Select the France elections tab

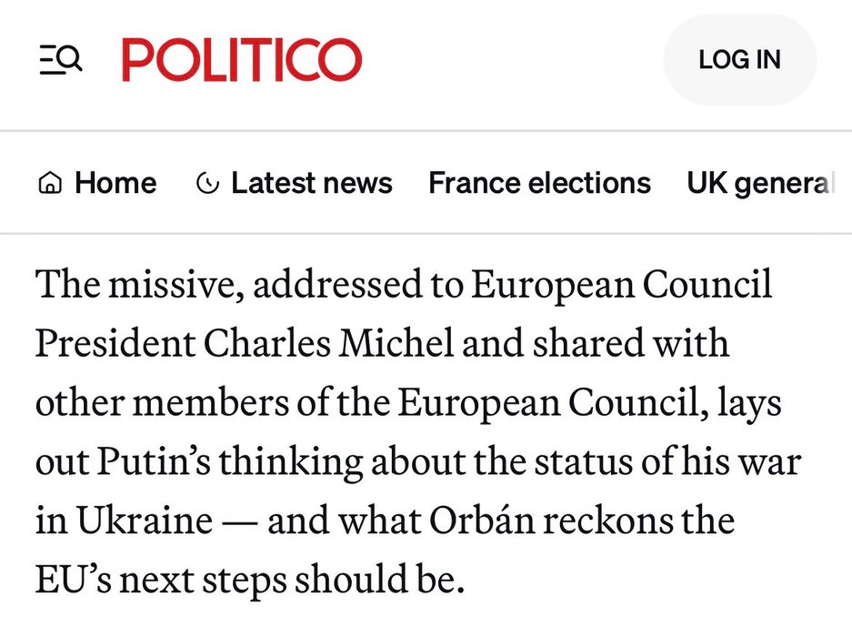539,183
